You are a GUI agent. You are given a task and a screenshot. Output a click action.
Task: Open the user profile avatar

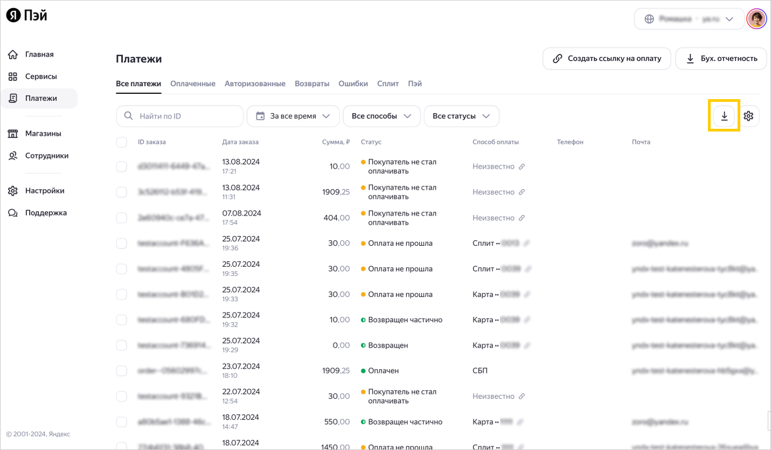point(756,19)
